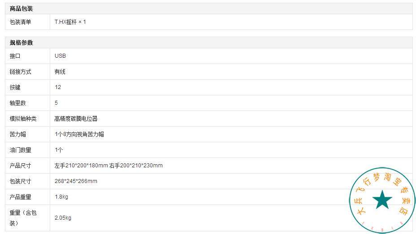Click the 包装尺寸 row label
Viewport: 416px width, 234px height.
coord(21,181)
